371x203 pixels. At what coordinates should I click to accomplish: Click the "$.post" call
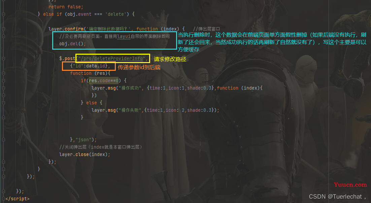67,58
